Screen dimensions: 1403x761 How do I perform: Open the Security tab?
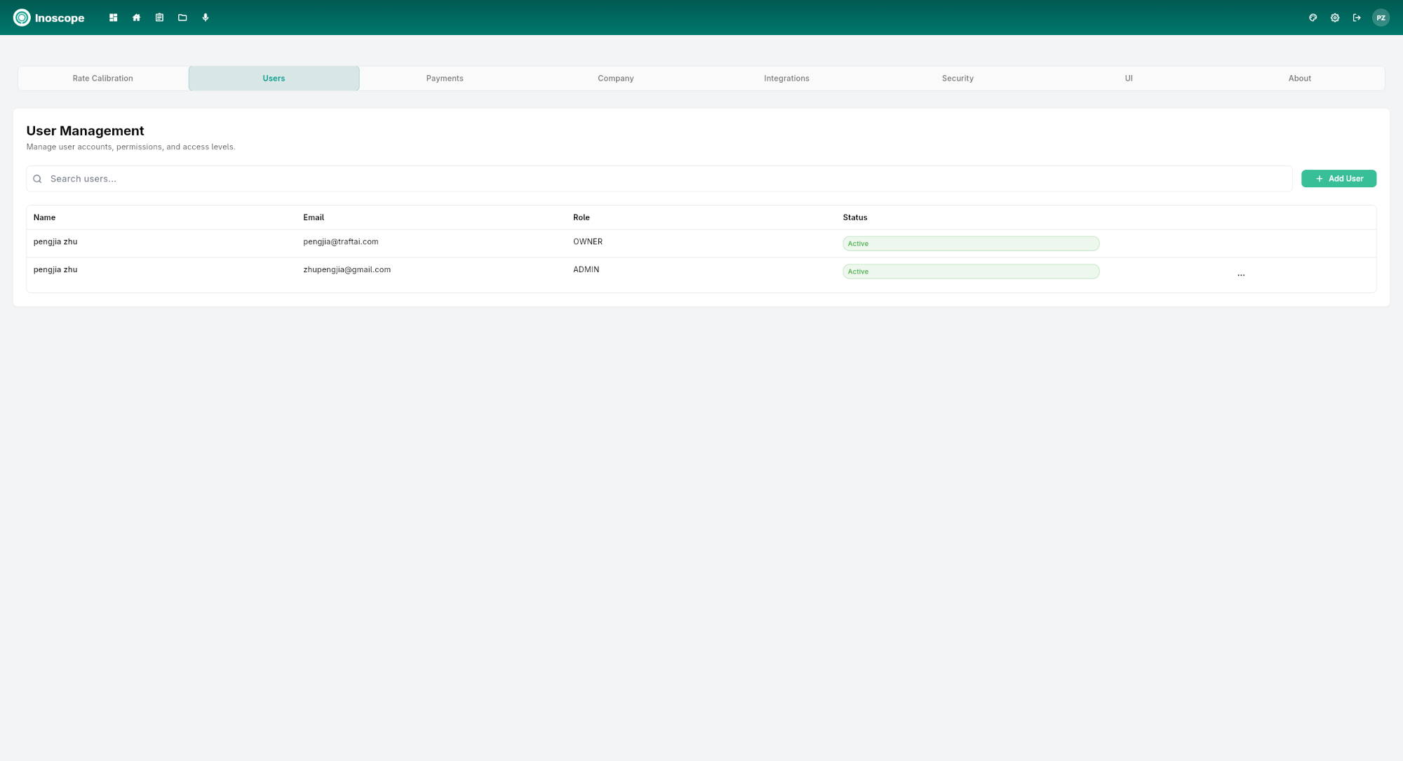[958, 78]
